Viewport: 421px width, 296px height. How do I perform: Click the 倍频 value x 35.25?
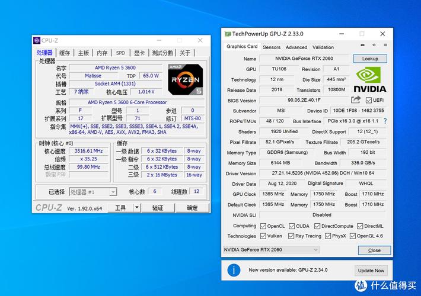(88, 159)
